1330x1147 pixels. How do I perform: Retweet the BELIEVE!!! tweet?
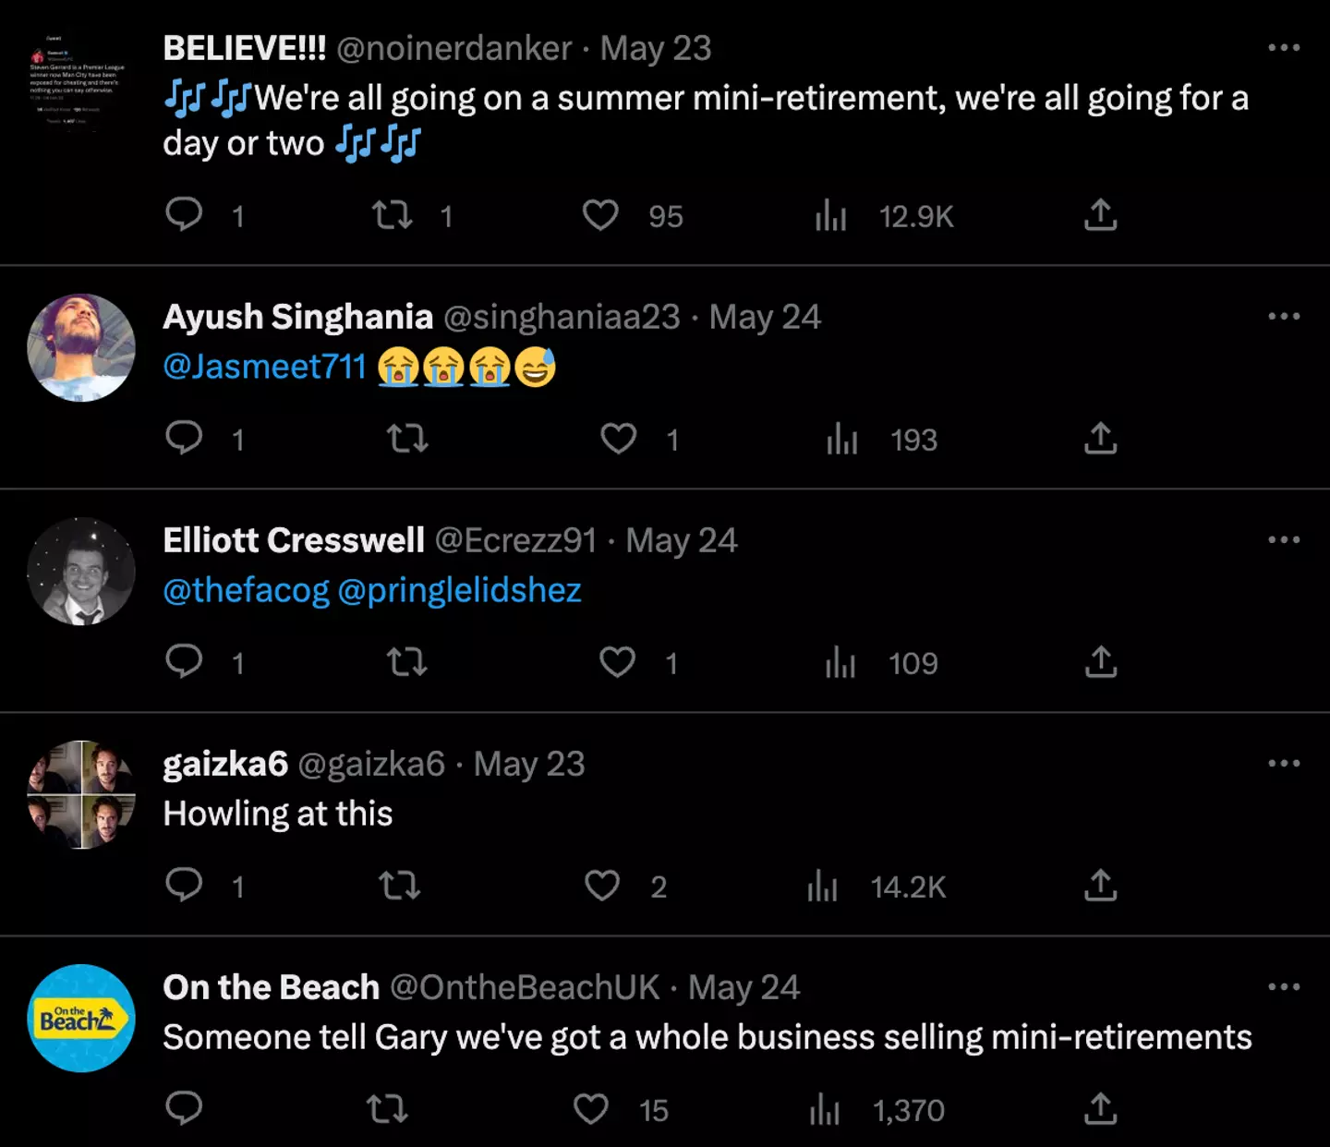coord(392,216)
